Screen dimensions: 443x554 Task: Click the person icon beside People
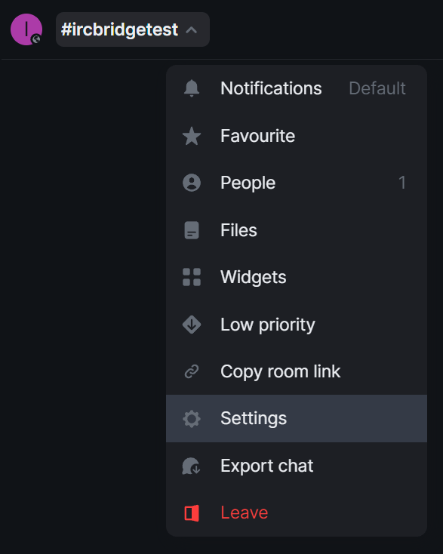pos(192,183)
